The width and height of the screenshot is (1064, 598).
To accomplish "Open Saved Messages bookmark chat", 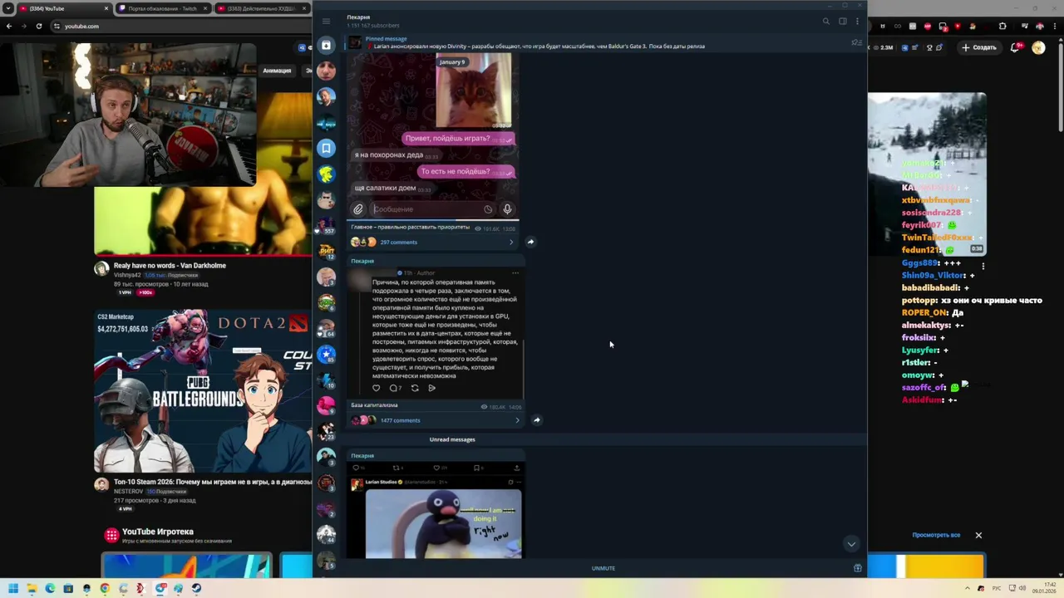I will (x=326, y=148).
